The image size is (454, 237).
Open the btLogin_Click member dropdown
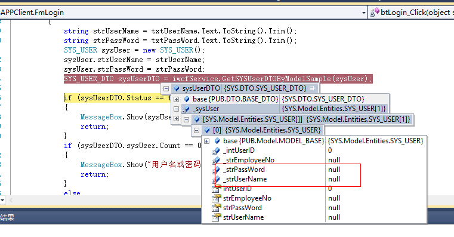(412, 13)
